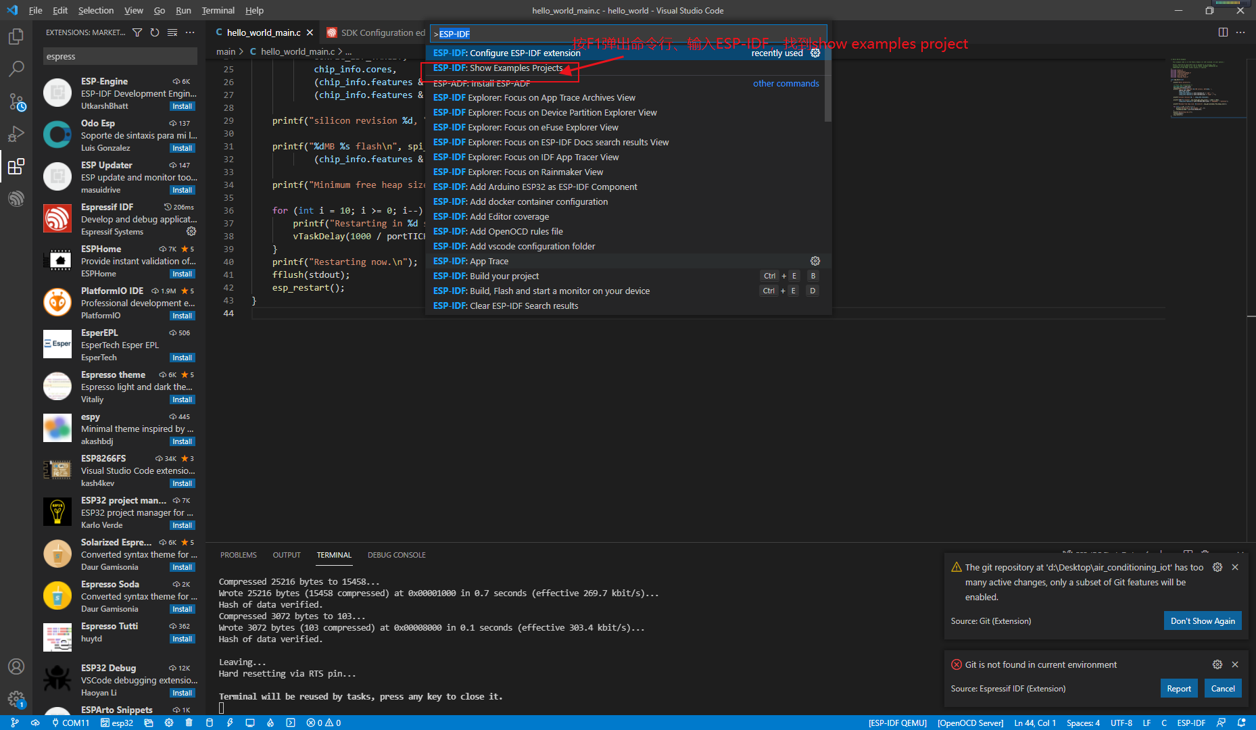Open the Selection menu
The width and height of the screenshot is (1256, 730).
[96, 10]
